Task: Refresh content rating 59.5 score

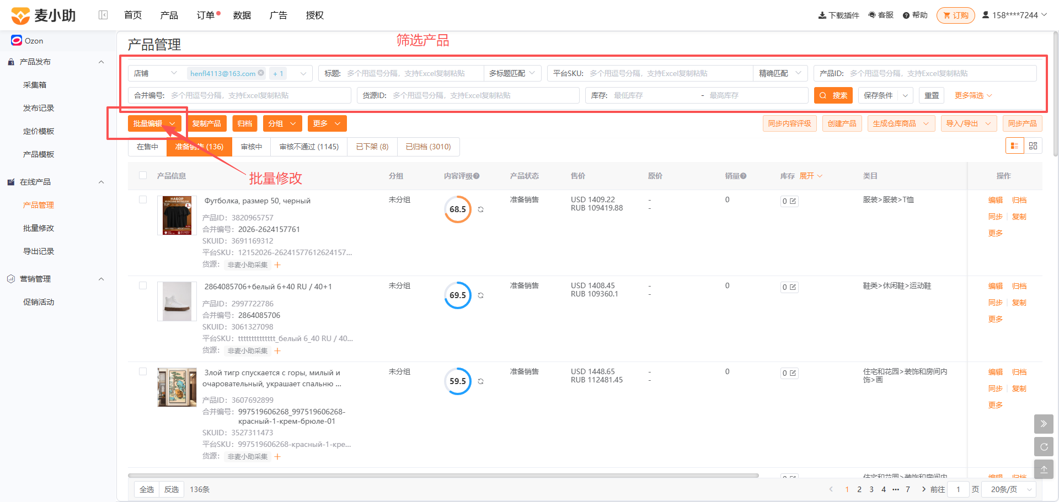Action: click(x=480, y=381)
